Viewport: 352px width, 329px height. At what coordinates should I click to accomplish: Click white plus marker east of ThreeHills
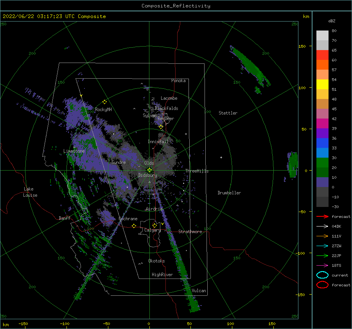pyautogui.click(x=221, y=157)
